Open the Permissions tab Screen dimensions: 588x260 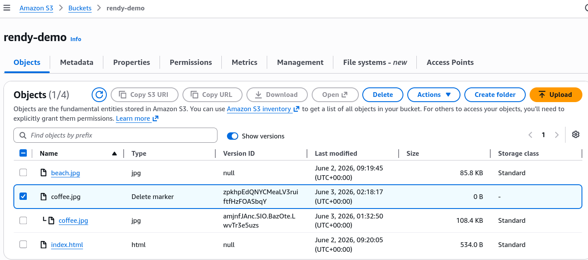point(191,62)
